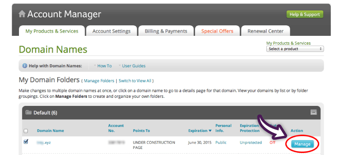Image resolution: width=343 pixels, height=155 pixels.
Task: Click the green Help & Support button
Action: point(305,14)
